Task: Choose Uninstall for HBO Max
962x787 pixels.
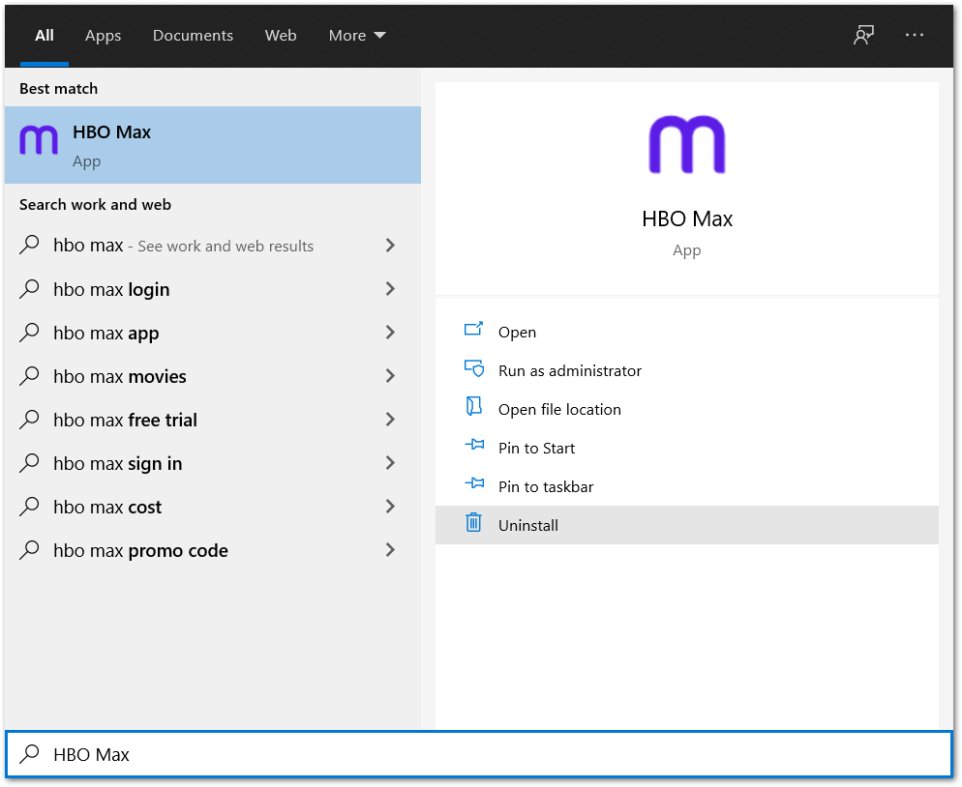Action: pos(687,525)
